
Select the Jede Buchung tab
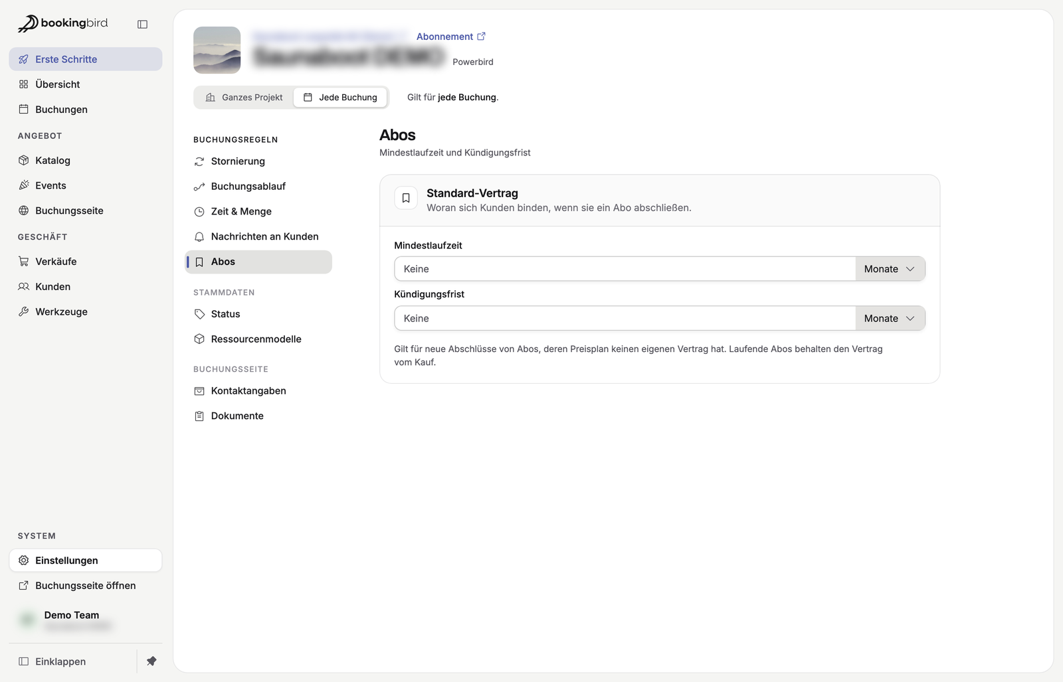(x=340, y=98)
